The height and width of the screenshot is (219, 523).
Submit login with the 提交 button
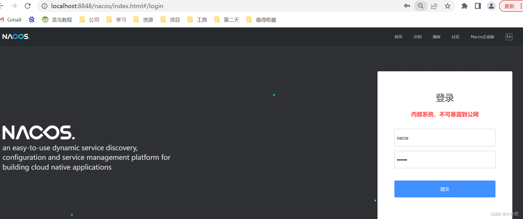click(445, 189)
